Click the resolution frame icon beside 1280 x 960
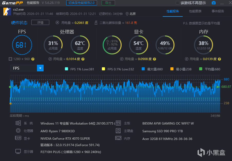Image resolution: width=232 pixels, height=161 pixels. click(10, 59)
